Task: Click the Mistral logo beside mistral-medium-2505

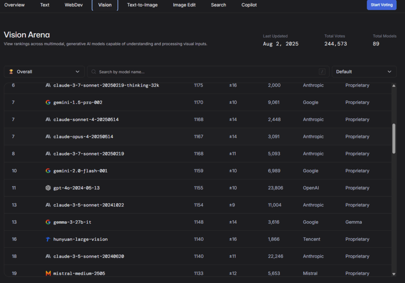Action: click(48, 273)
